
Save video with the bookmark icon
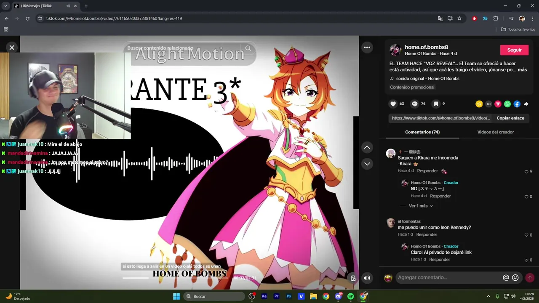436,104
